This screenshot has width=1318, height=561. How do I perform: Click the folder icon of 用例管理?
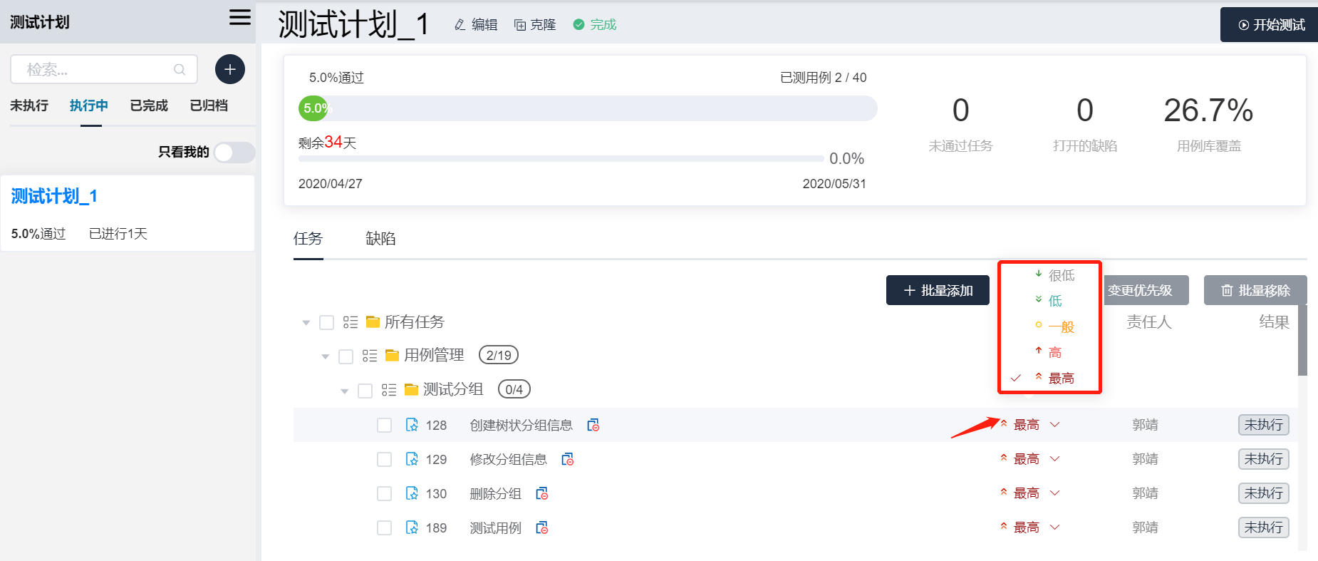tap(392, 355)
